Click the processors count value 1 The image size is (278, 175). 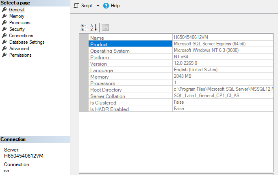[175, 83]
